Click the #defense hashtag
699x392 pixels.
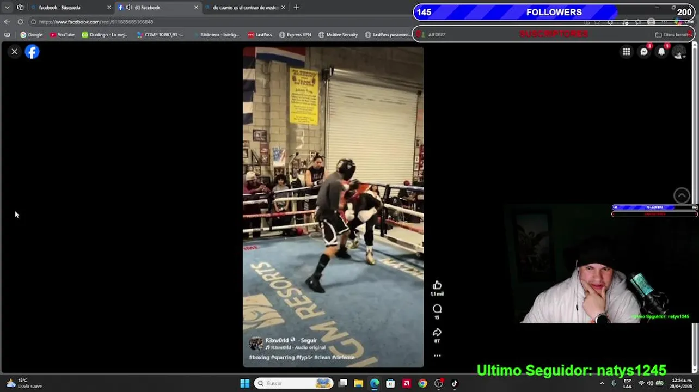coord(343,357)
